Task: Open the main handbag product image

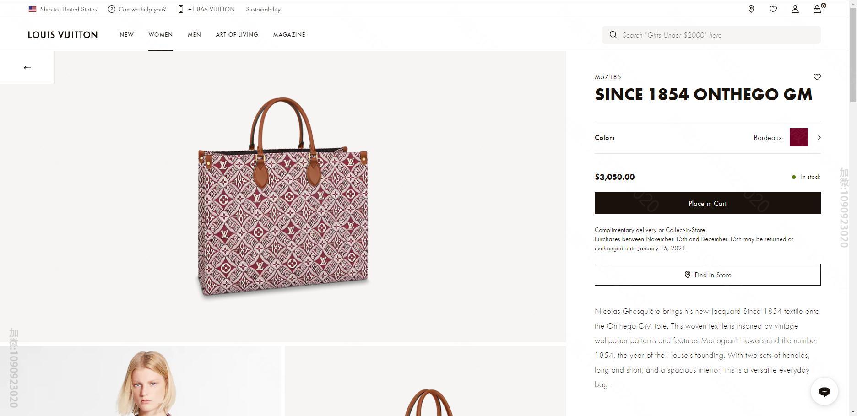Action: 283,197
